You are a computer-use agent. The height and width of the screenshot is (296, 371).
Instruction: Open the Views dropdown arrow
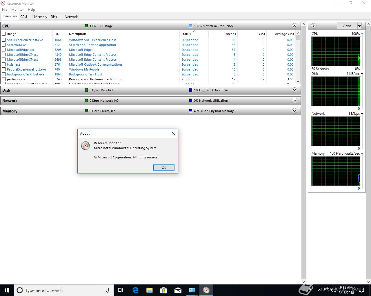click(x=359, y=26)
